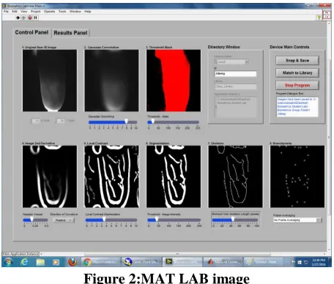Click the Pause icon in the toolbar
This screenshot has width=334, height=284.
point(36,18)
